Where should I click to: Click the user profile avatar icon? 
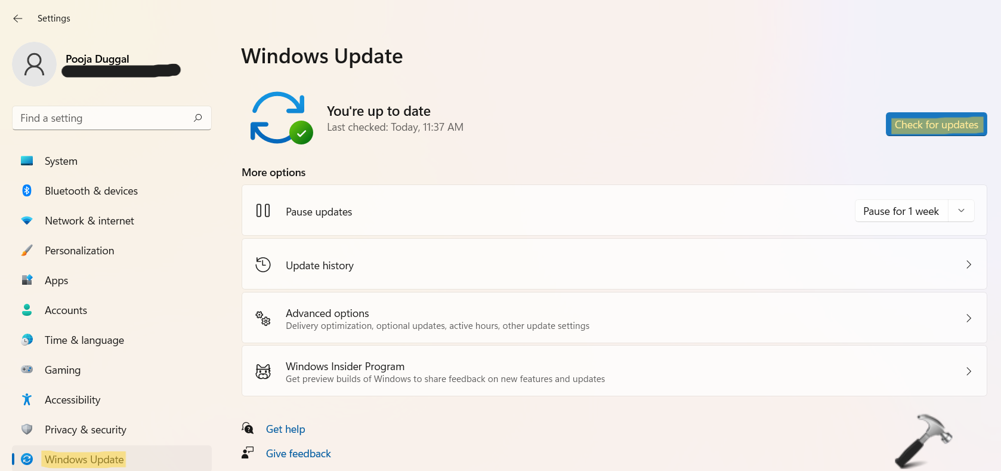pyautogui.click(x=34, y=64)
